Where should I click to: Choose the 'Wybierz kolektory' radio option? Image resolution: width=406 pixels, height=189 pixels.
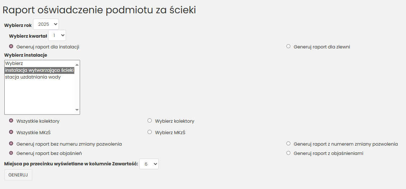pyautogui.click(x=150, y=121)
